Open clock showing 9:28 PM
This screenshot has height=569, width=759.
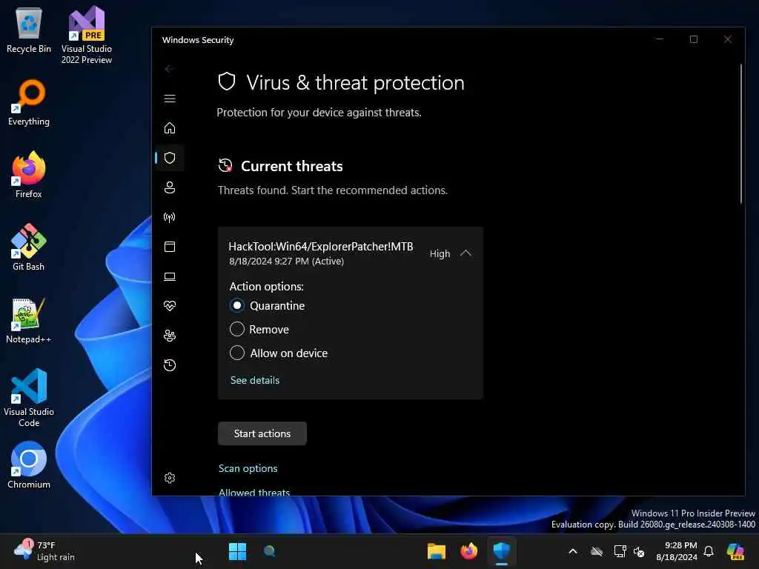point(677,551)
